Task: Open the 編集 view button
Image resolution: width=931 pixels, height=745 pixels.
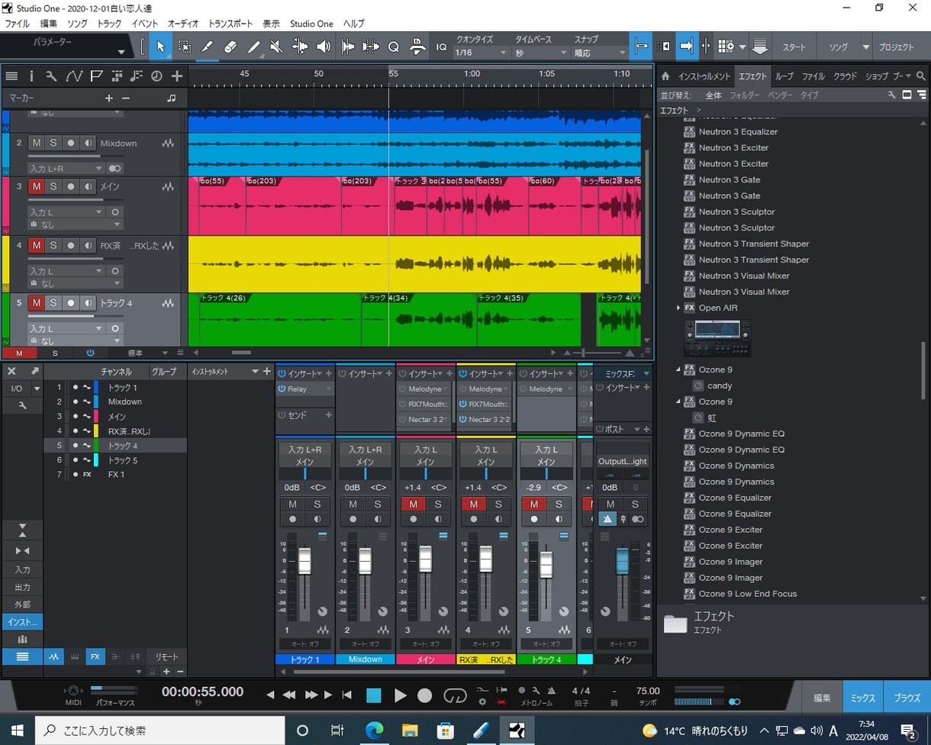Action: 822,698
